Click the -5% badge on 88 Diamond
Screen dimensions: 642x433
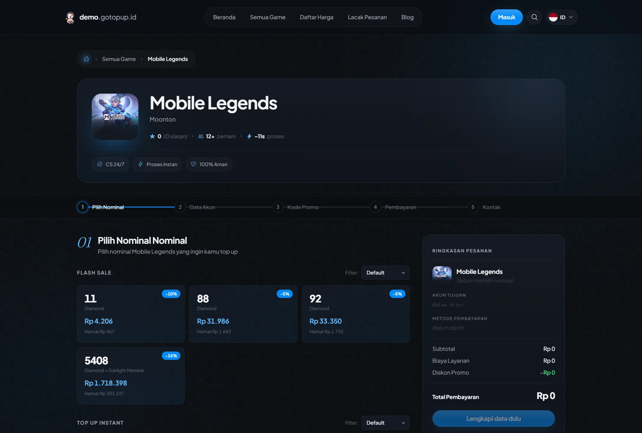pos(285,294)
